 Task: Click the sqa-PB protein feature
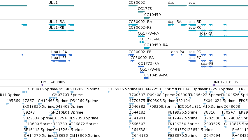coord(225,67)
